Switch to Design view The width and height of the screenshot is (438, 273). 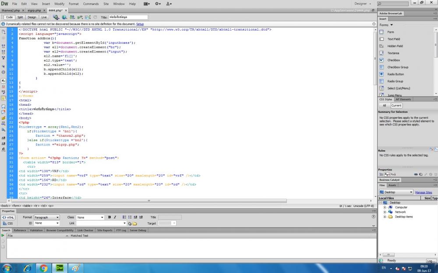32,17
